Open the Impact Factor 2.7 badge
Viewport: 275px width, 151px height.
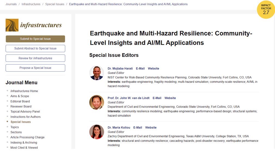[266, 10]
